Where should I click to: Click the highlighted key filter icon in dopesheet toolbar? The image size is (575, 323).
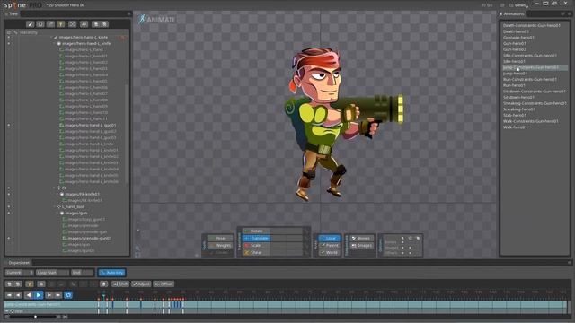(x=30, y=284)
